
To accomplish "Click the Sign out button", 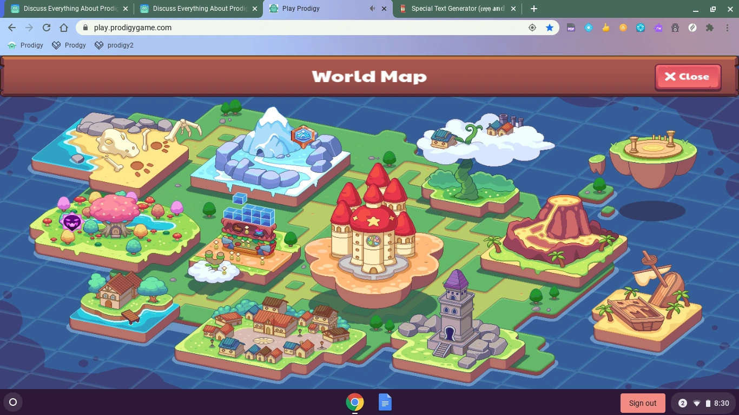I will tap(643, 403).
